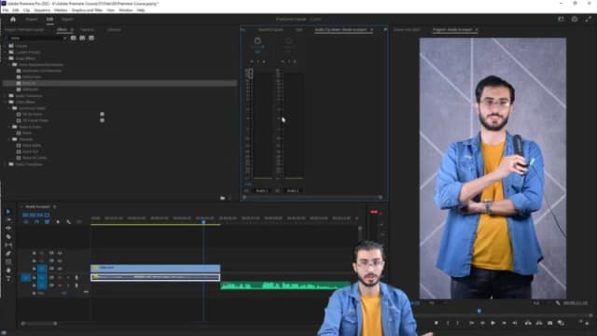
Task: Toggle Linked Selection in the timeline
Action: click(48, 222)
